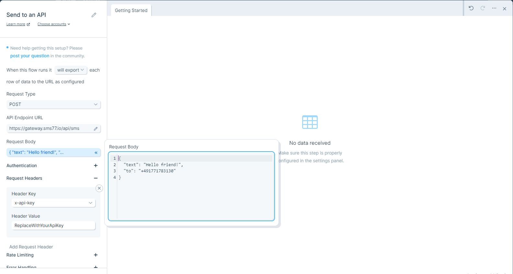Click the table grid icon above No data received
This screenshot has width=513, height=274.
tap(310, 122)
